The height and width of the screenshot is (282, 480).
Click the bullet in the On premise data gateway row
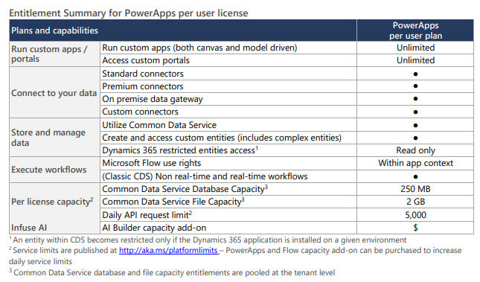(415, 99)
